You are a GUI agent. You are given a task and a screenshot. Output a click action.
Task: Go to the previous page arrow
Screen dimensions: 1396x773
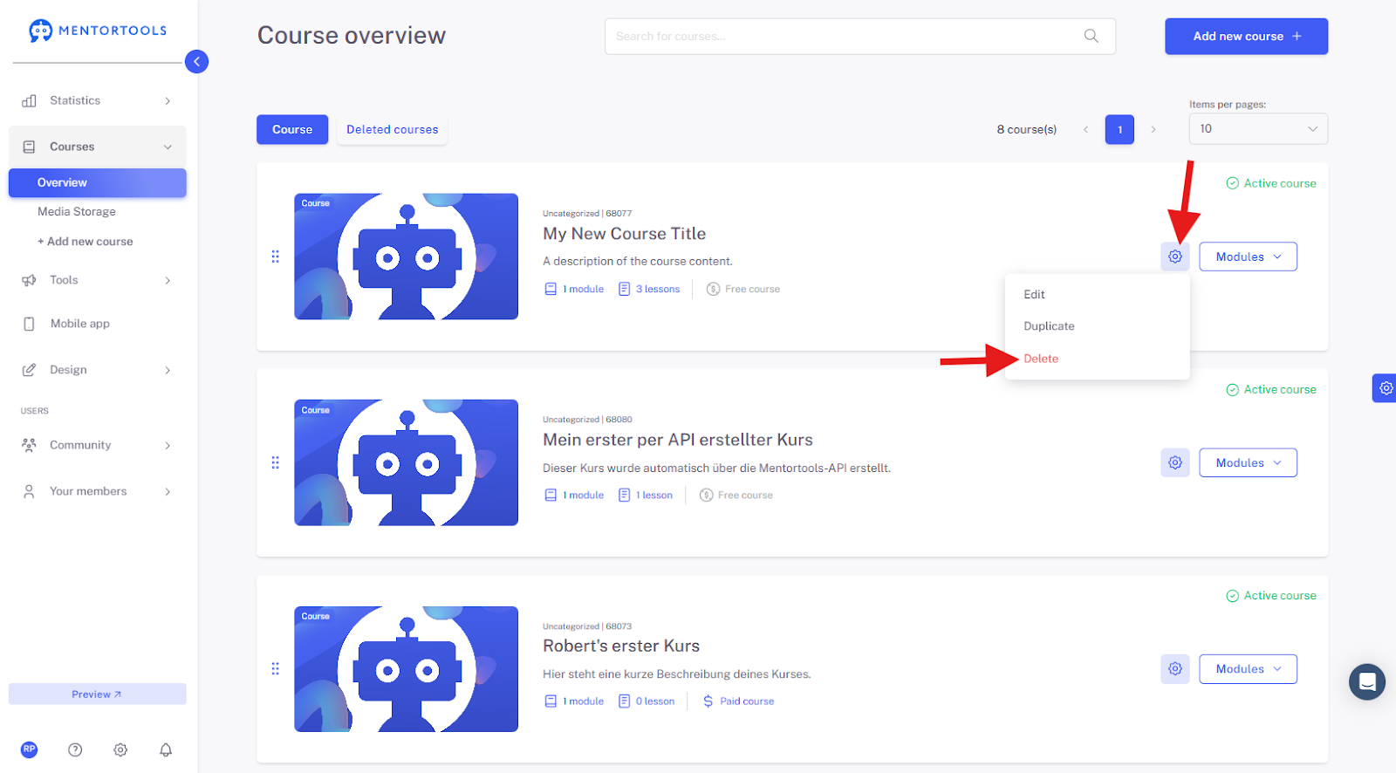[1085, 129]
